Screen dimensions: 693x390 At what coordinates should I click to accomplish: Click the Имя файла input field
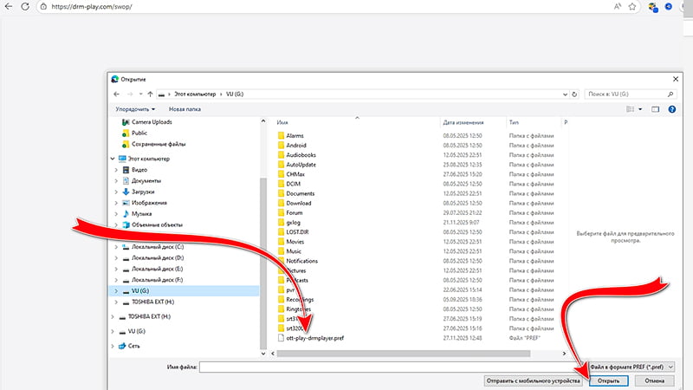point(390,367)
